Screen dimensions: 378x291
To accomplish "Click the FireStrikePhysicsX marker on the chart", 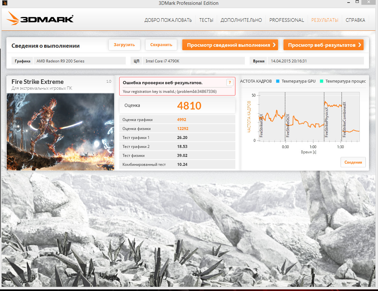I will (327, 122).
